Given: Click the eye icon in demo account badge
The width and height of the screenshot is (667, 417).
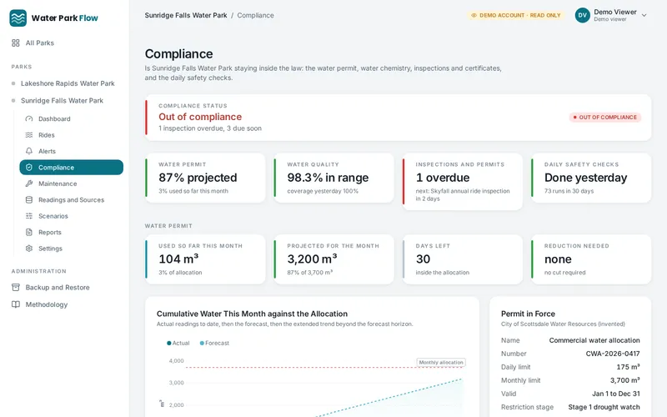Looking at the screenshot, I should (474, 15).
